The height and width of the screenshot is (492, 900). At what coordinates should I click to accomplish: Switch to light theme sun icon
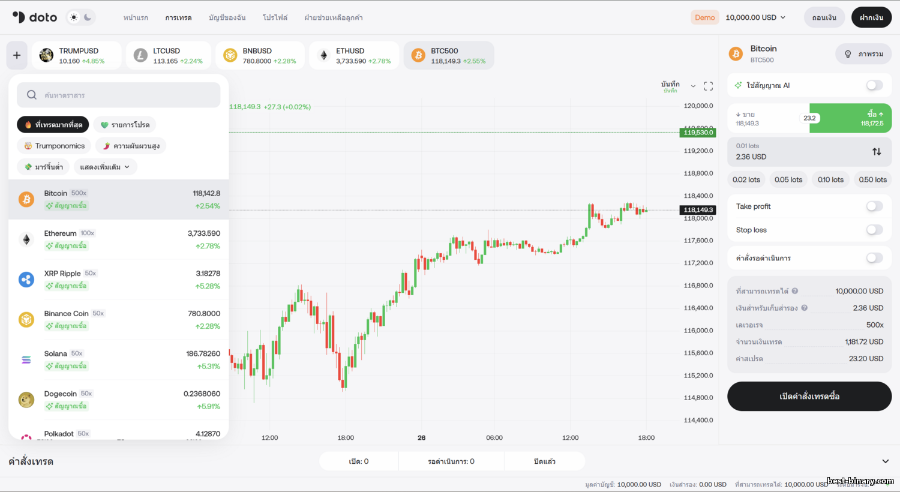[x=74, y=17]
